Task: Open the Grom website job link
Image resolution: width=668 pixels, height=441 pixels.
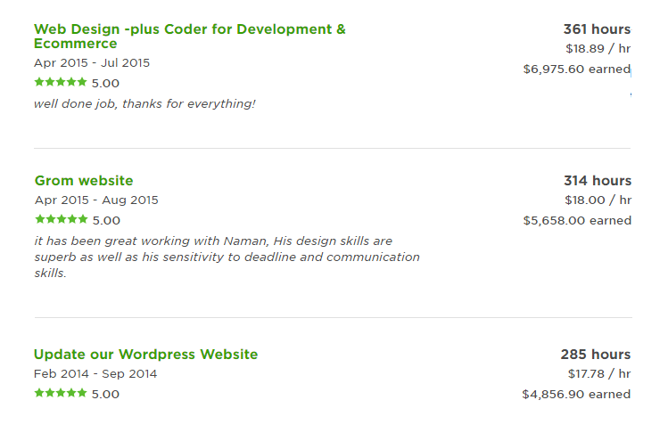Action: (x=84, y=181)
